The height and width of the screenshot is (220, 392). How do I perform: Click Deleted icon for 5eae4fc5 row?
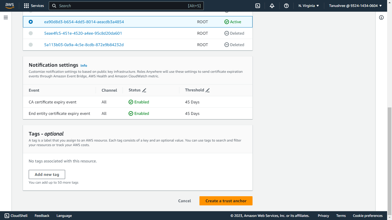(227, 33)
